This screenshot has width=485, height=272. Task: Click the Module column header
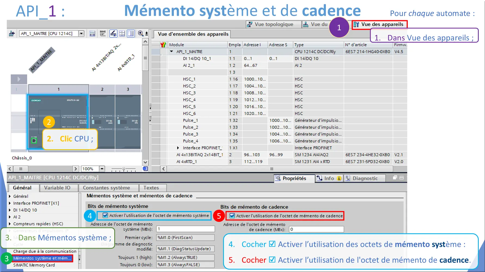point(197,45)
